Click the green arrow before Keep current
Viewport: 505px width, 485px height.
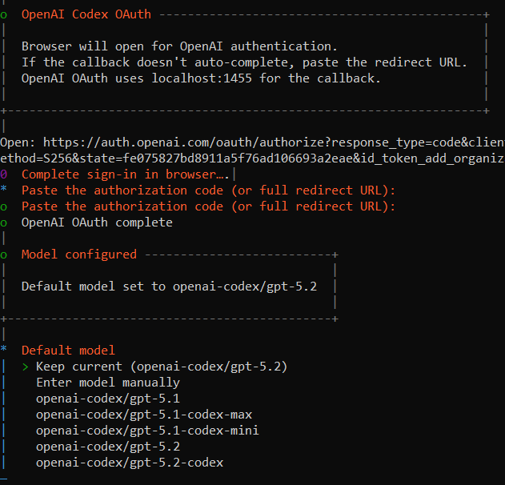click(26, 367)
